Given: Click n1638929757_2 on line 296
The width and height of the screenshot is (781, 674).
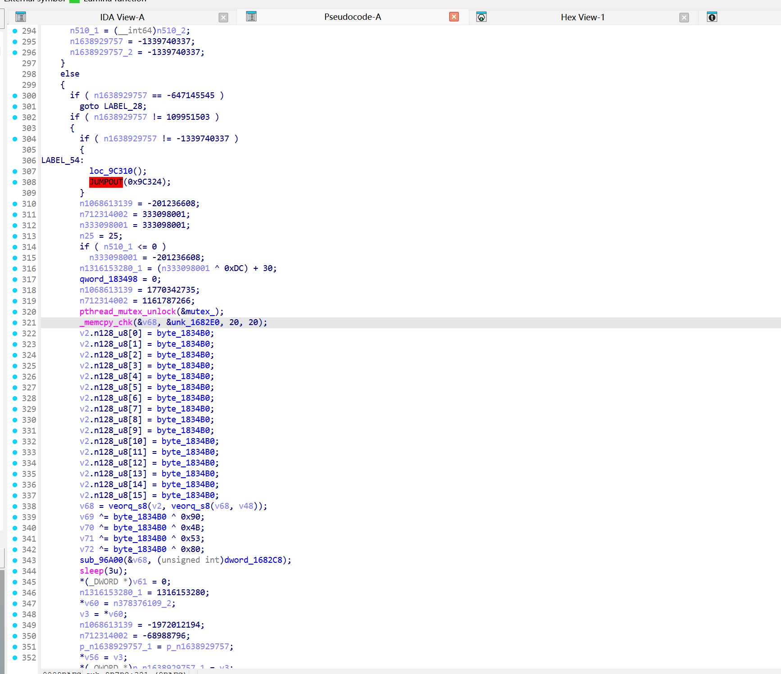Looking at the screenshot, I should tap(101, 52).
